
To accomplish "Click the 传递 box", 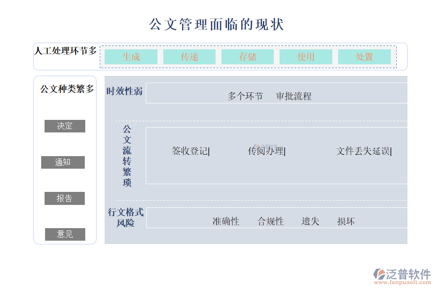I will (189, 57).
